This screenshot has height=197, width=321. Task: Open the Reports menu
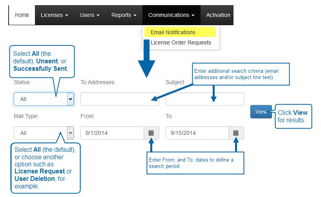[124, 15]
